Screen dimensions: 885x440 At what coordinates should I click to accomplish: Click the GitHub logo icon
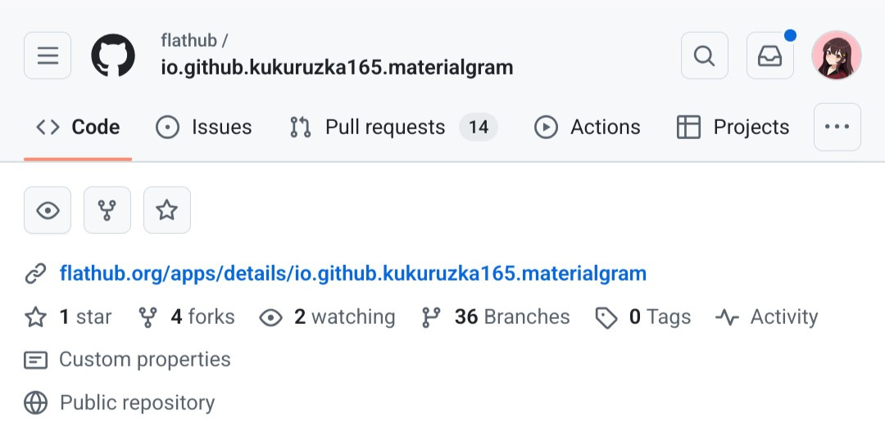click(113, 56)
